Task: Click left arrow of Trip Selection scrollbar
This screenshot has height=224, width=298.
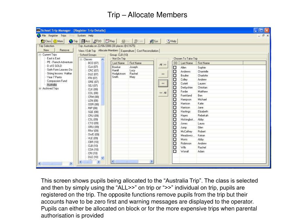Action: tap(40, 163)
